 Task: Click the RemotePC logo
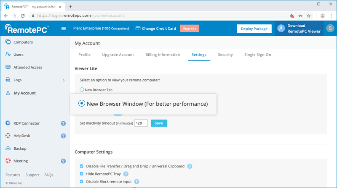(27, 29)
